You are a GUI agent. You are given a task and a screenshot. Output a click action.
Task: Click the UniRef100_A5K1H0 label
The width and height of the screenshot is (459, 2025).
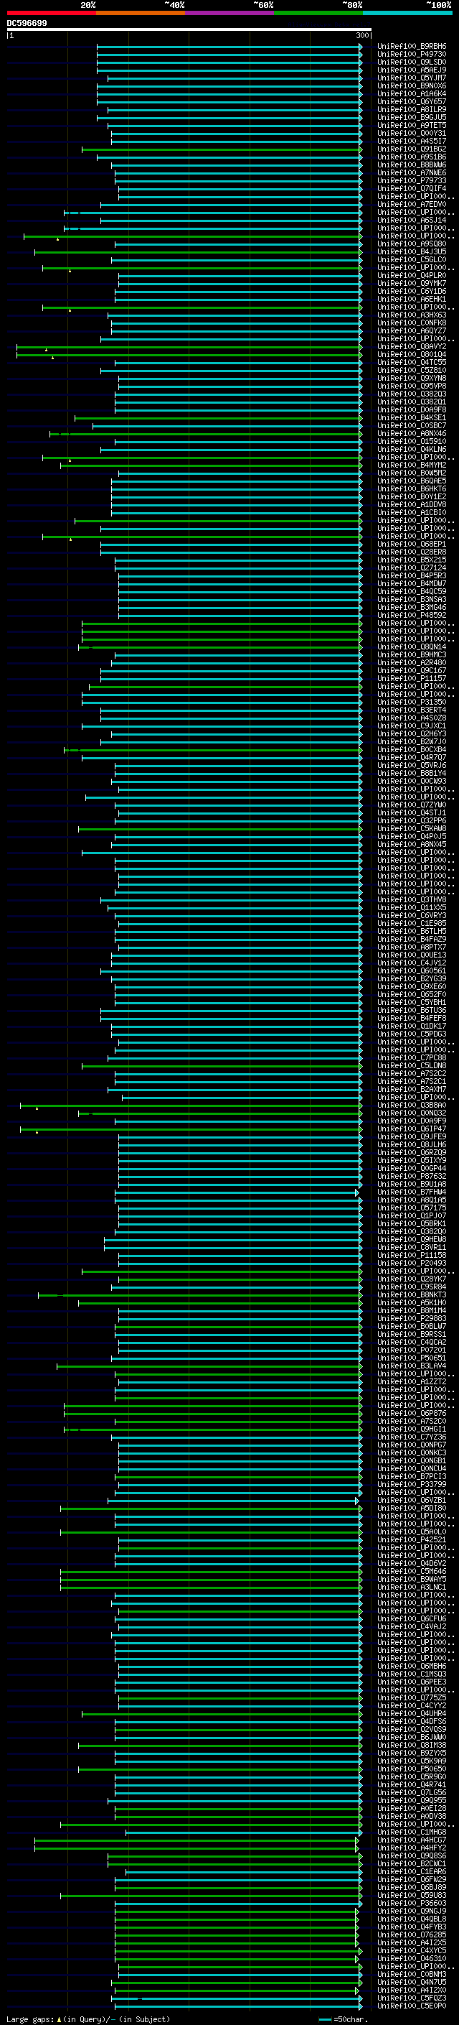tap(411, 1302)
